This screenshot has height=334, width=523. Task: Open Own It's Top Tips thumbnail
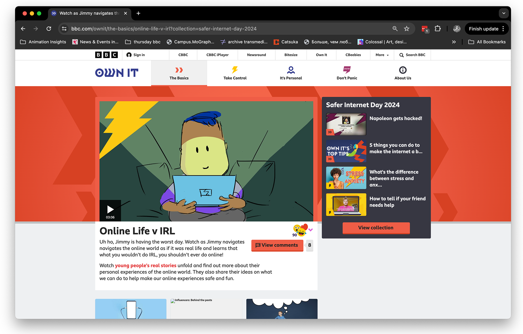(x=346, y=151)
